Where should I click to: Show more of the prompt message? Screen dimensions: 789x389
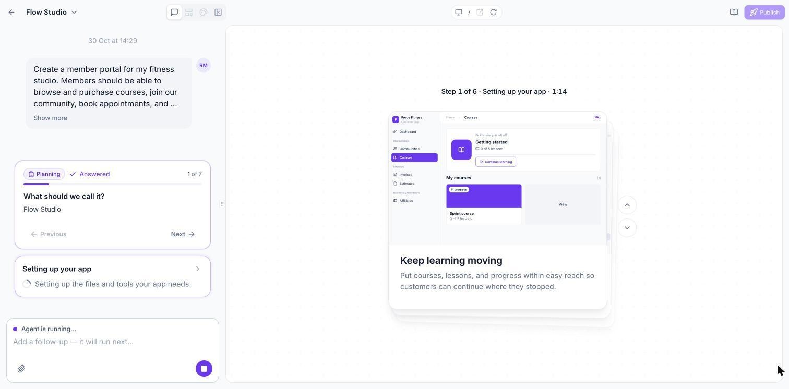[x=50, y=118]
